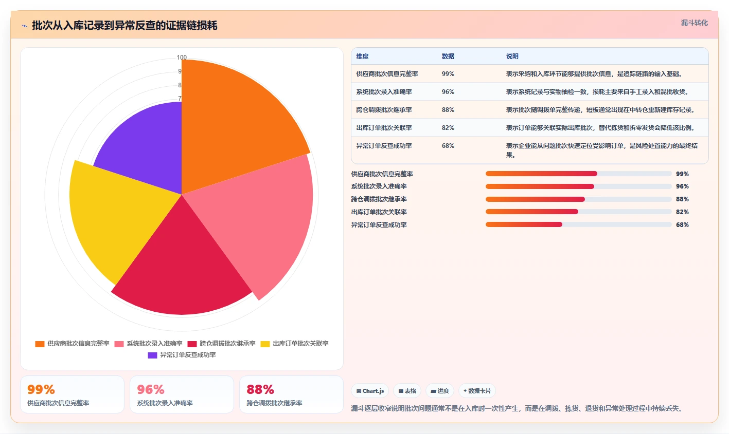Click the 96% table cell
The image size is (729, 434).
tap(448, 92)
